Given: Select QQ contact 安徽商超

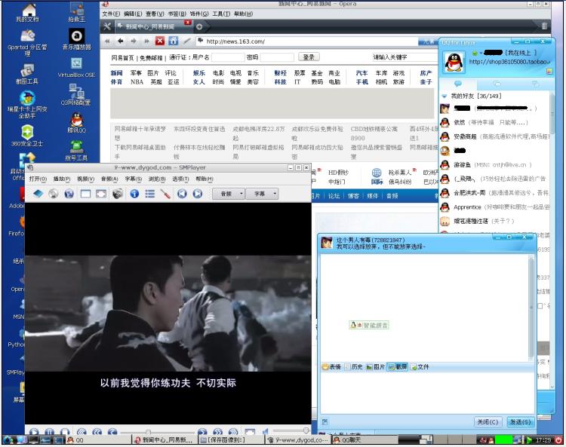Looking at the screenshot, I should [x=495, y=136].
